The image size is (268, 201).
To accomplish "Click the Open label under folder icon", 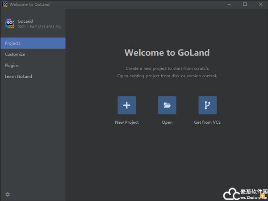I will coord(167,122).
